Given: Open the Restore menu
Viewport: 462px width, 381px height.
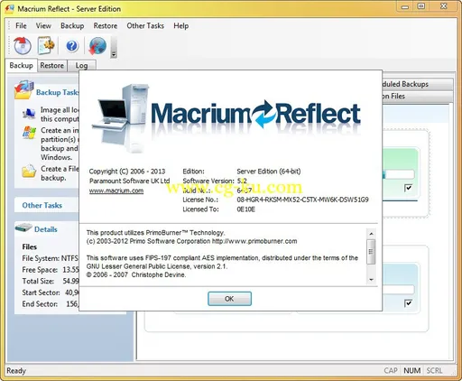Looking at the screenshot, I should (106, 26).
